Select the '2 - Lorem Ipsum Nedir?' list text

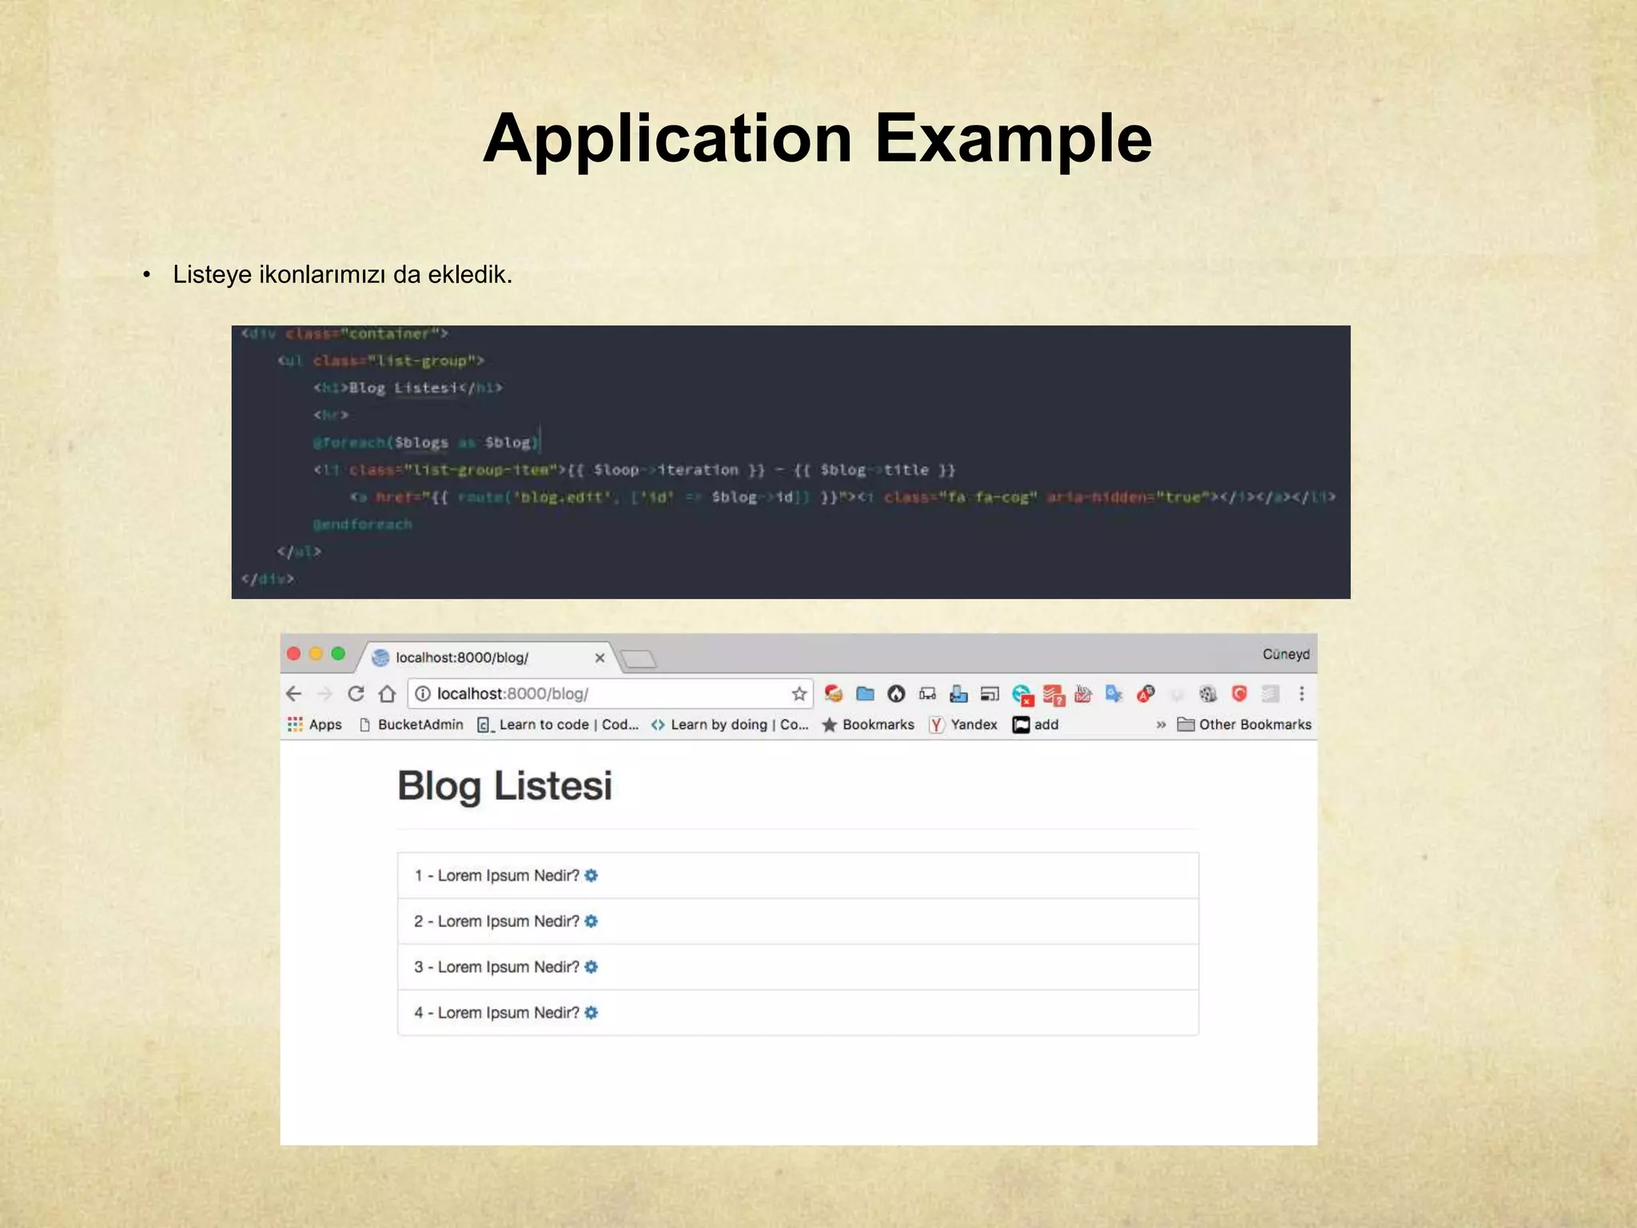pyautogui.click(x=496, y=921)
